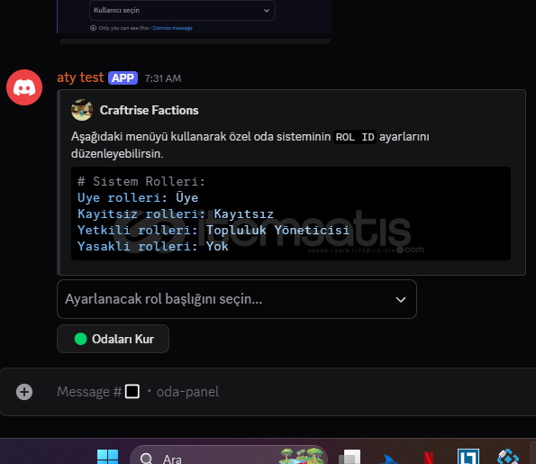Expand the 'Ayarlanacak rol başlığını seçin' dropdown

click(237, 299)
